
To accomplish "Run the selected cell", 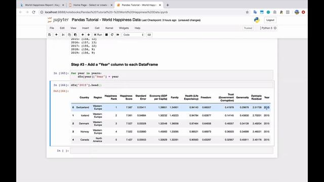I will coord(98,35).
